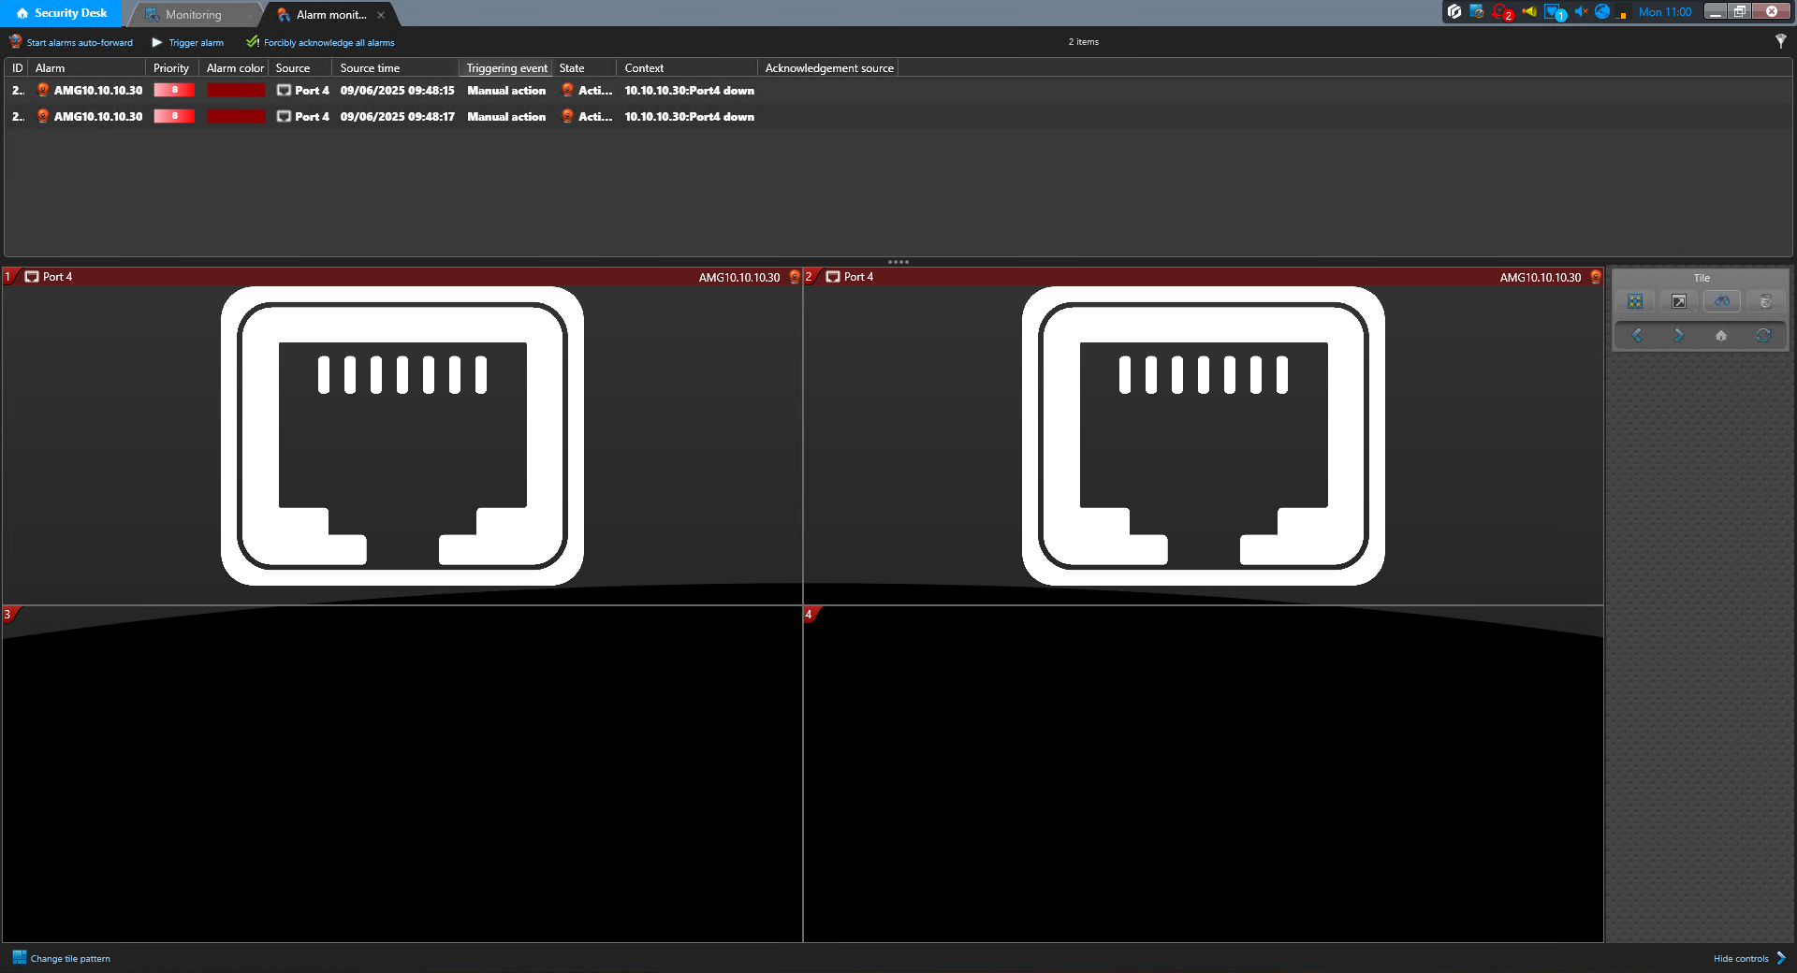Click the yellow megaphone icon
The width and height of the screenshot is (1797, 973).
[1529, 12]
